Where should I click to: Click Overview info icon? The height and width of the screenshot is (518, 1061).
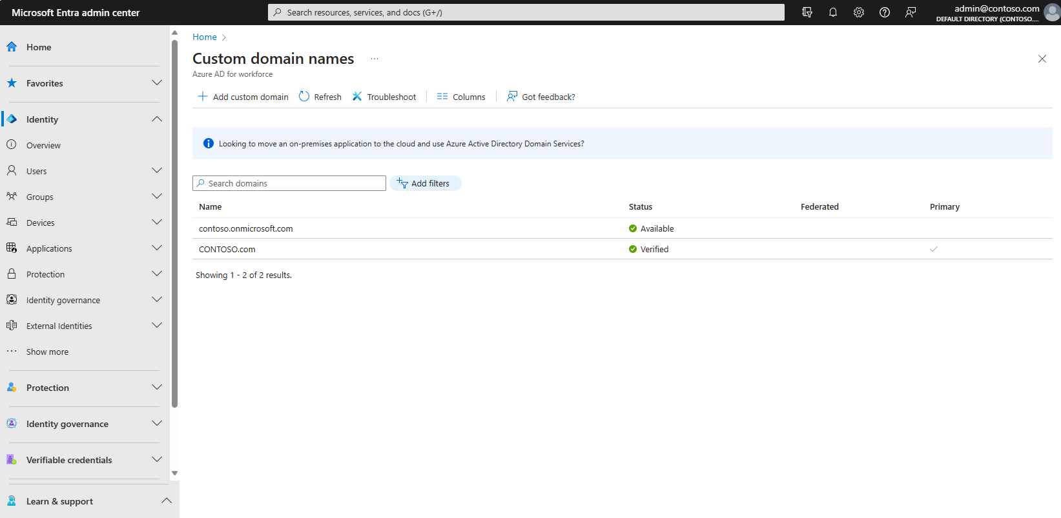point(12,144)
